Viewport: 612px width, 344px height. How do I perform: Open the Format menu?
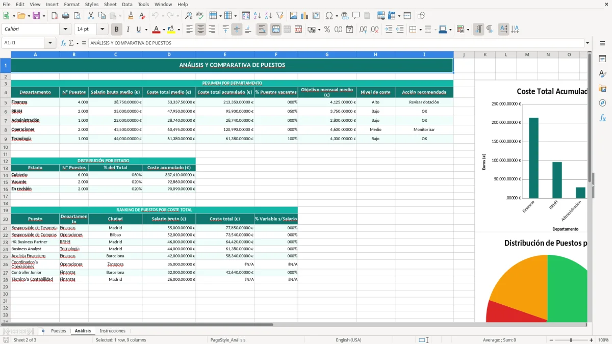(71, 4)
